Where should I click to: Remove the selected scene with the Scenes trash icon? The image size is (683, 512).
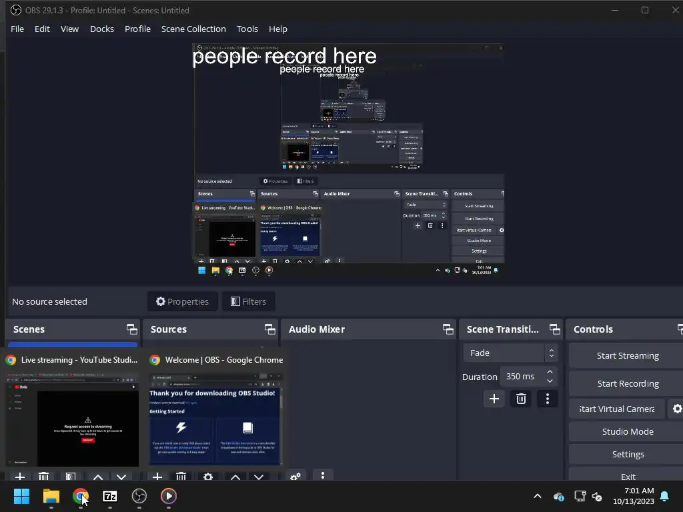[x=43, y=476]
